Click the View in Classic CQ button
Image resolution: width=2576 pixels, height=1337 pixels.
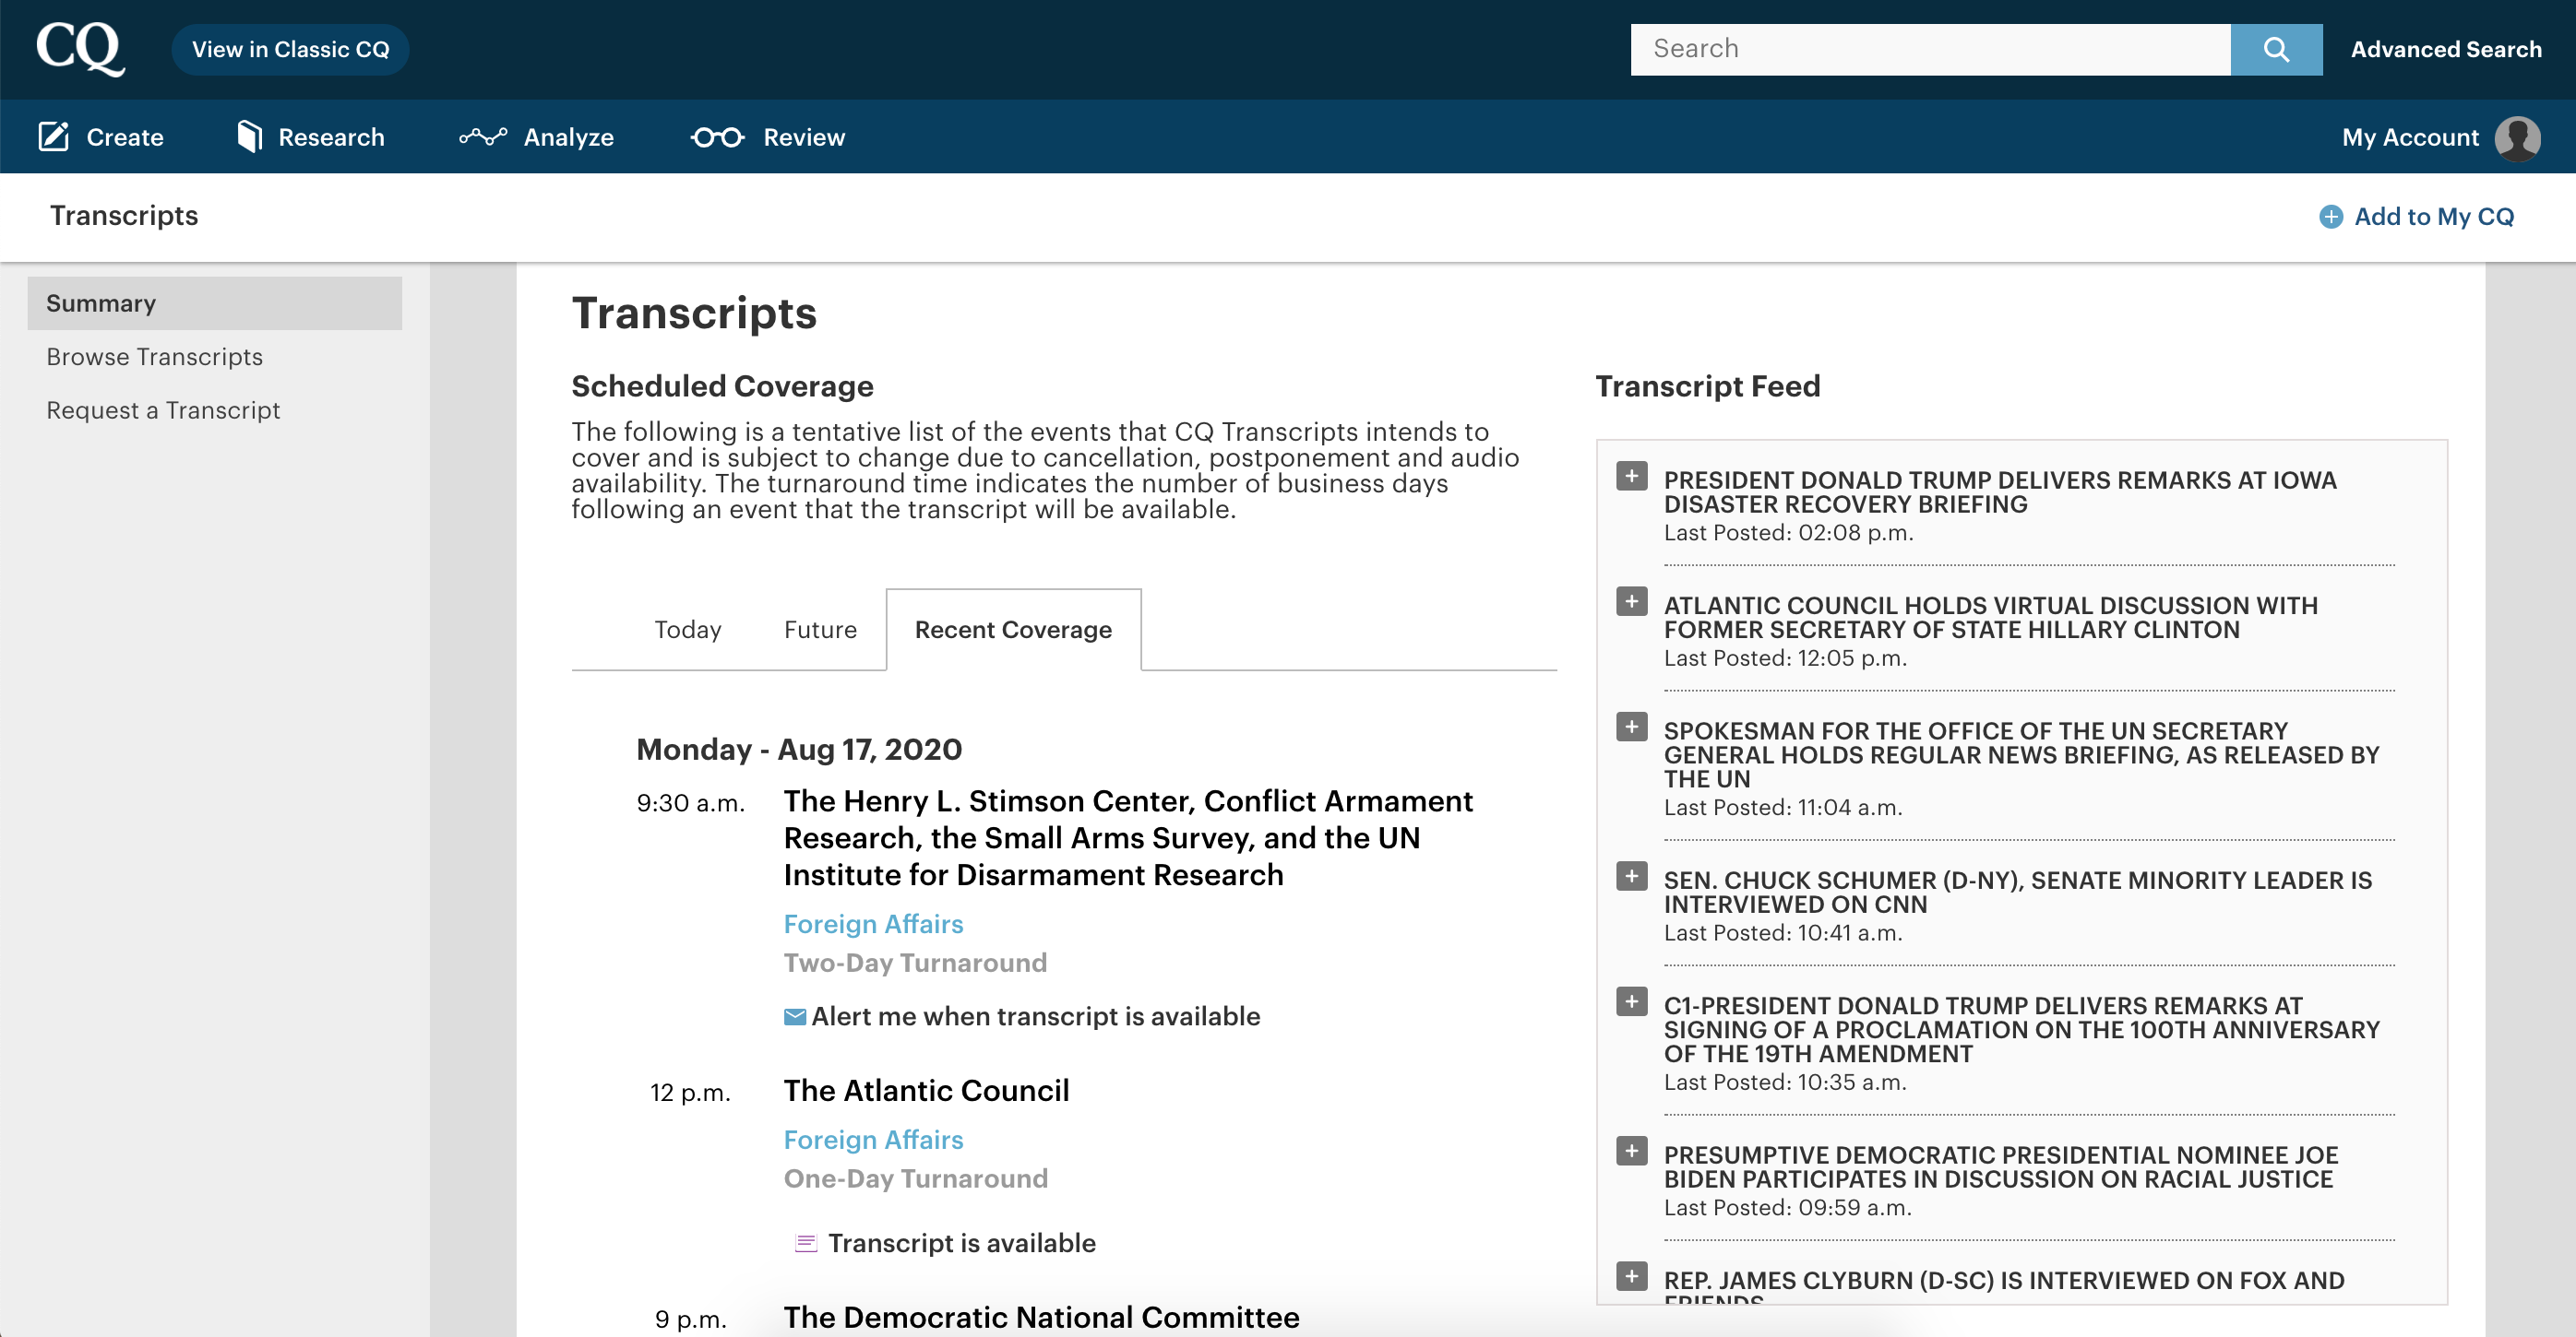[x=290, y=49]
